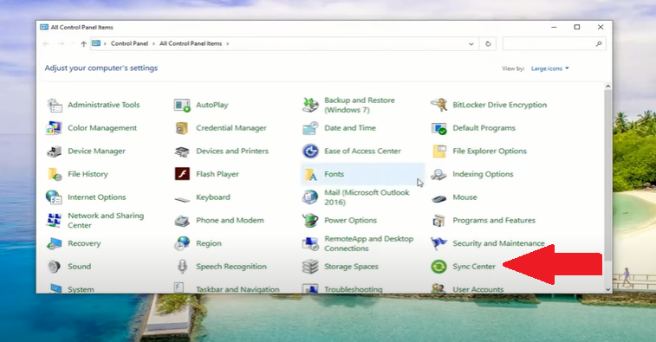This screenshot has height=342, width=656.
Task: Click the Phone and Modem icon
Action: (x=182, y=220)
